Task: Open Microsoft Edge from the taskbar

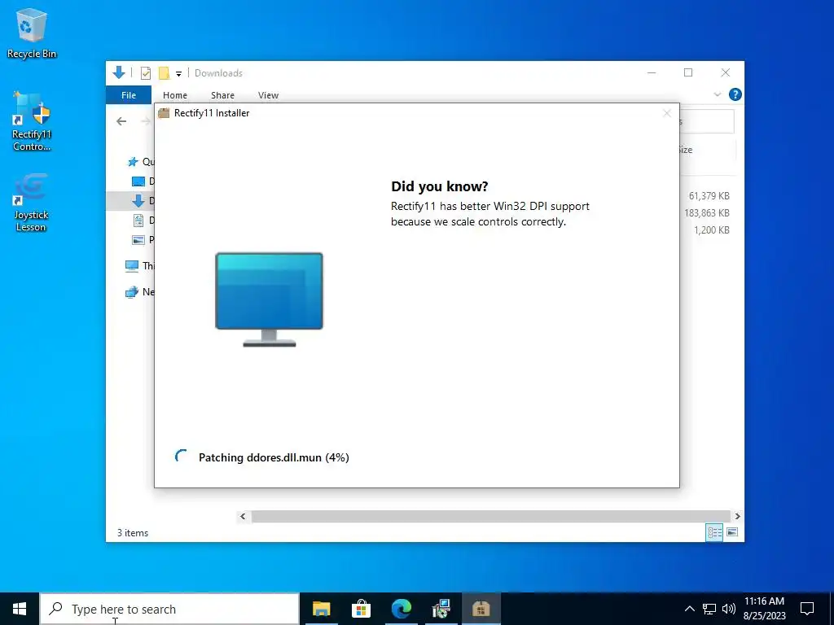Action: pos(402,609)
